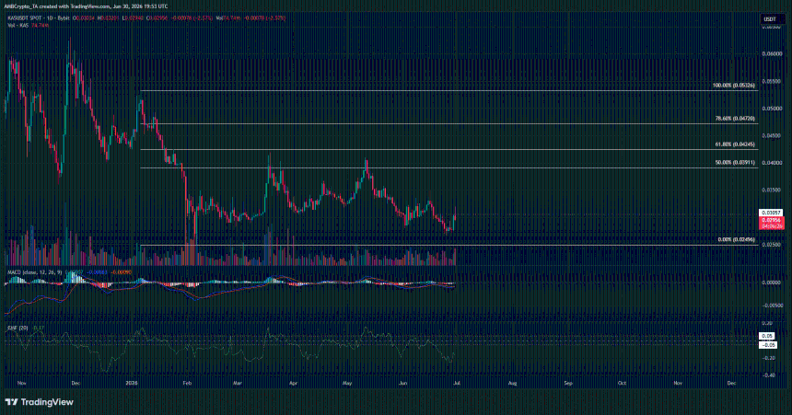Click the -0.05 CMF scale label
This screenshot has width=792, height=415.
click(769, 345)
